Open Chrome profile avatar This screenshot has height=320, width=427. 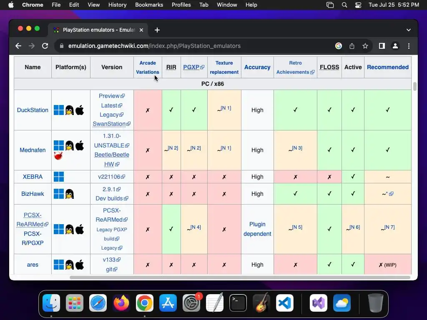point(395,46)
